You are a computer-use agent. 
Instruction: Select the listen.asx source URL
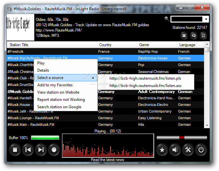point(146,86)
